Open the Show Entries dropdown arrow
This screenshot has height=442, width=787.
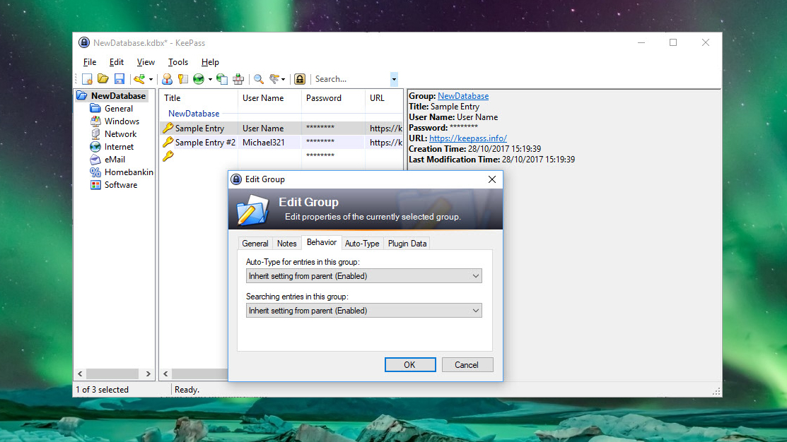283,79
